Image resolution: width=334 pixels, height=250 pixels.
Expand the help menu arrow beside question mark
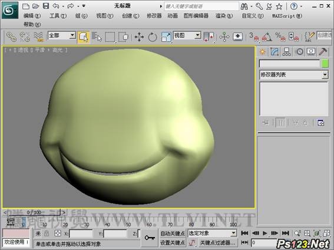click(x=301, y=6)
